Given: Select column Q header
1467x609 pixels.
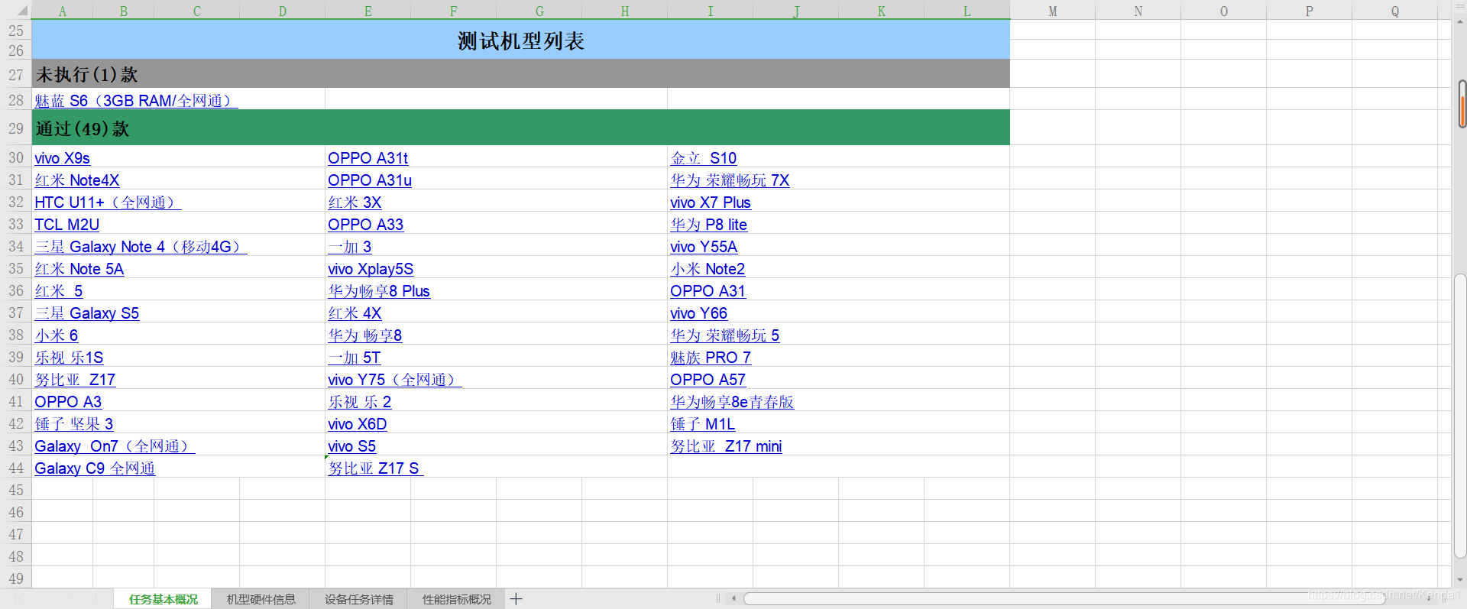Looking at the screenshot, I should (x=1395, y=11).
